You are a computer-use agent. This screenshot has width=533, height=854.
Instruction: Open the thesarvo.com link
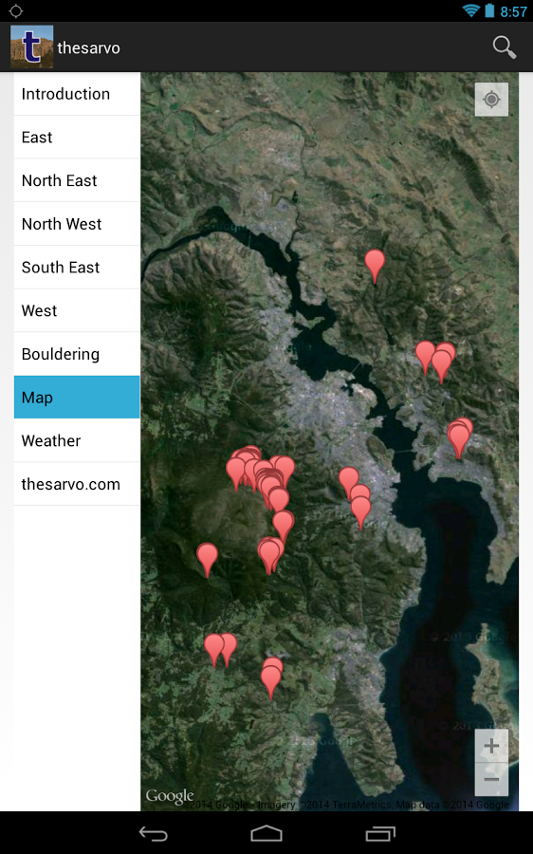[77, 484]
